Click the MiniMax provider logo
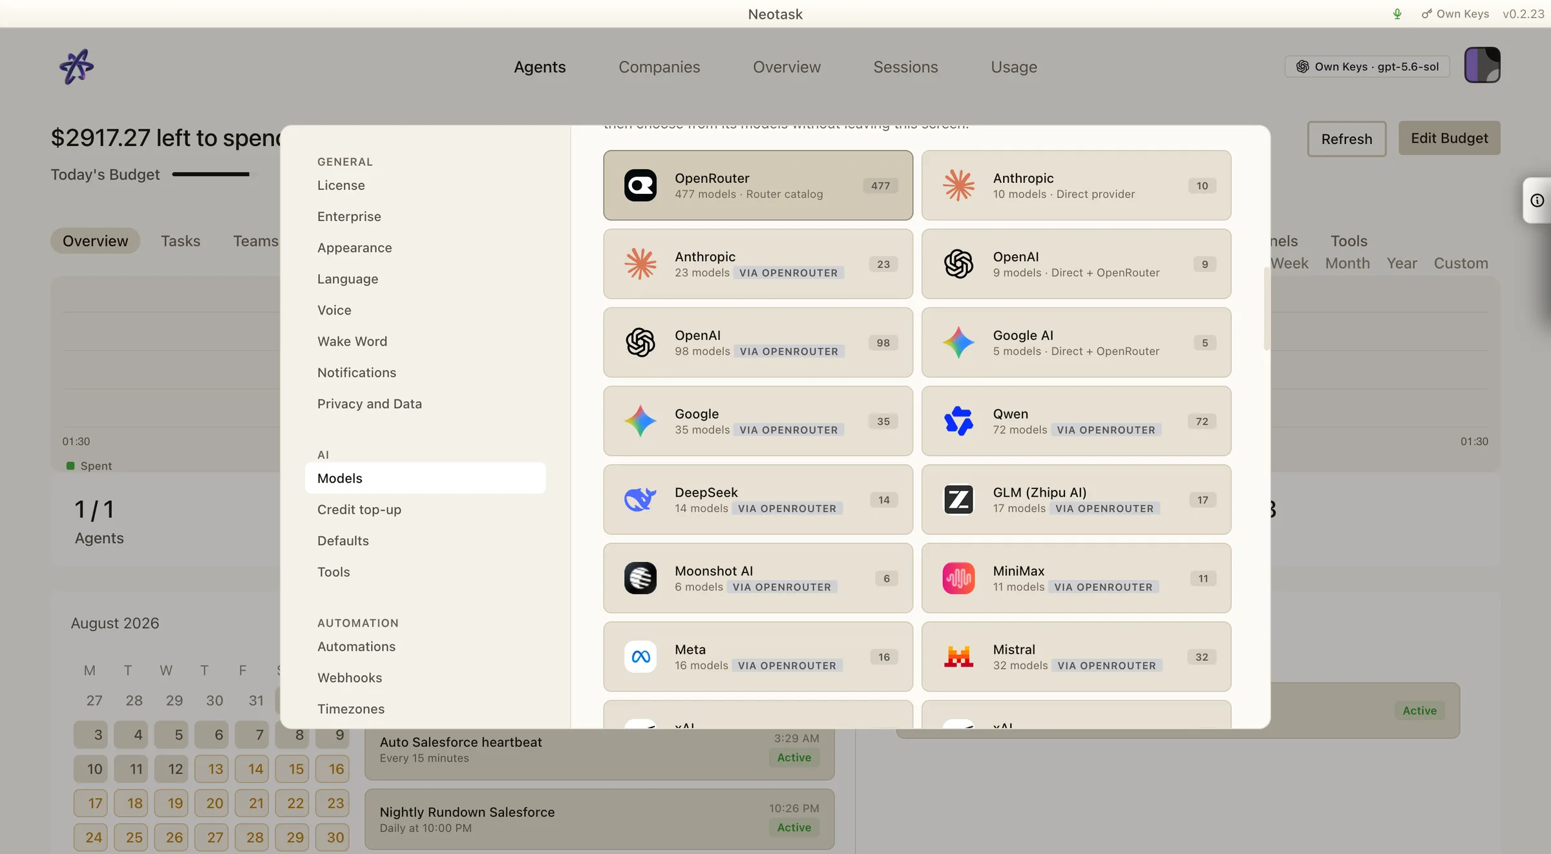This screenshot has width=1551, height=854. click(x=958, y=578)
